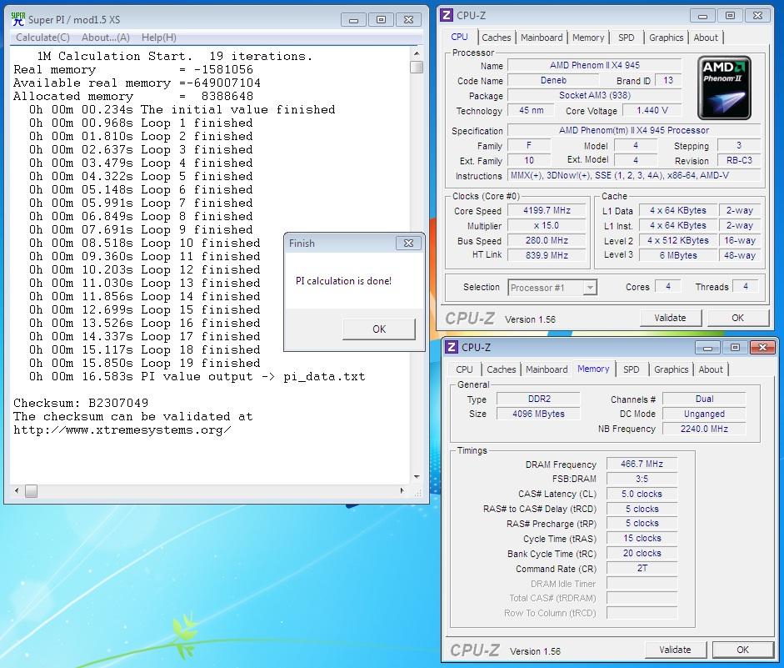Click the Super PI vertical scrollbar thumb
The height and width of the screenshot is (668, 784).
click(417, 67)
